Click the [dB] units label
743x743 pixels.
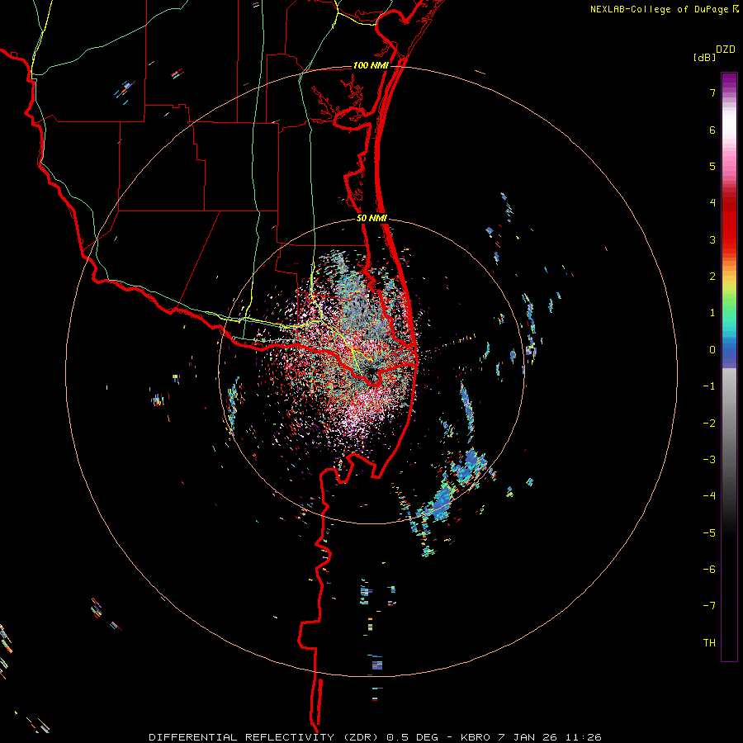pos(704,58)
